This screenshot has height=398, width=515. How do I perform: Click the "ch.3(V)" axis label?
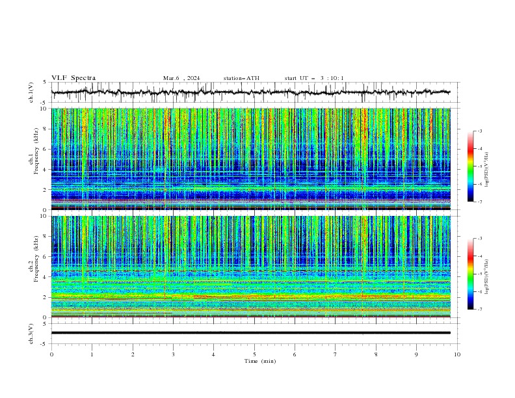pyautogui.click(x=31, y=334)
